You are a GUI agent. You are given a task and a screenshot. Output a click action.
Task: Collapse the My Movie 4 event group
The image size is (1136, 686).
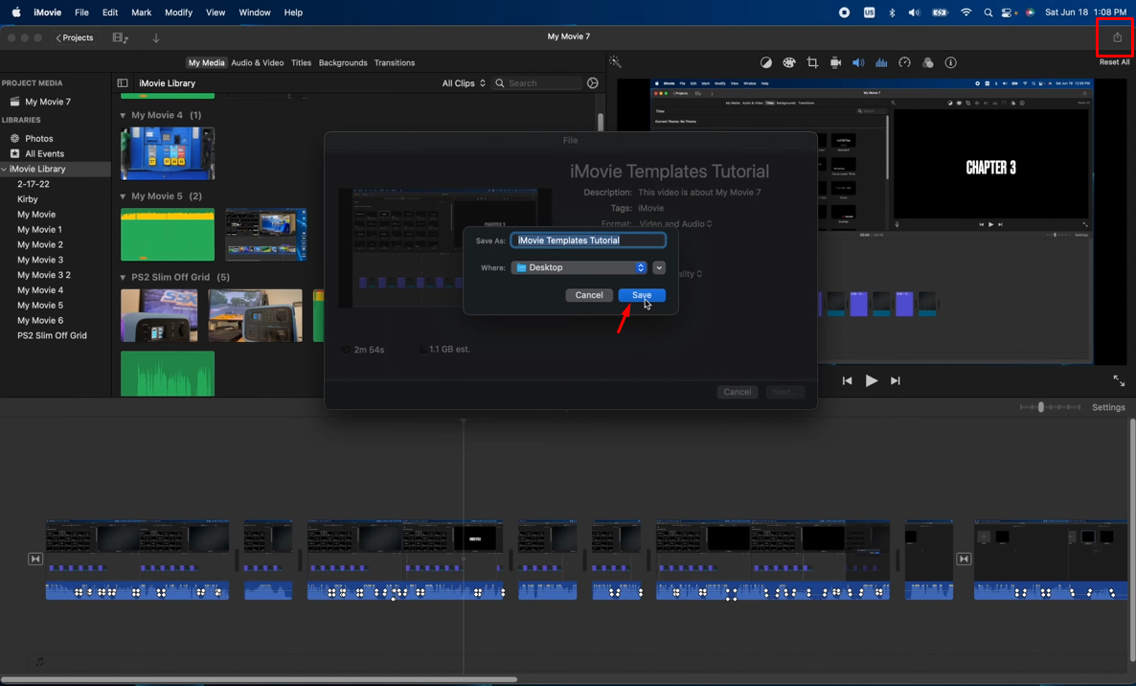pyautogui.click(x=123, y=115)
